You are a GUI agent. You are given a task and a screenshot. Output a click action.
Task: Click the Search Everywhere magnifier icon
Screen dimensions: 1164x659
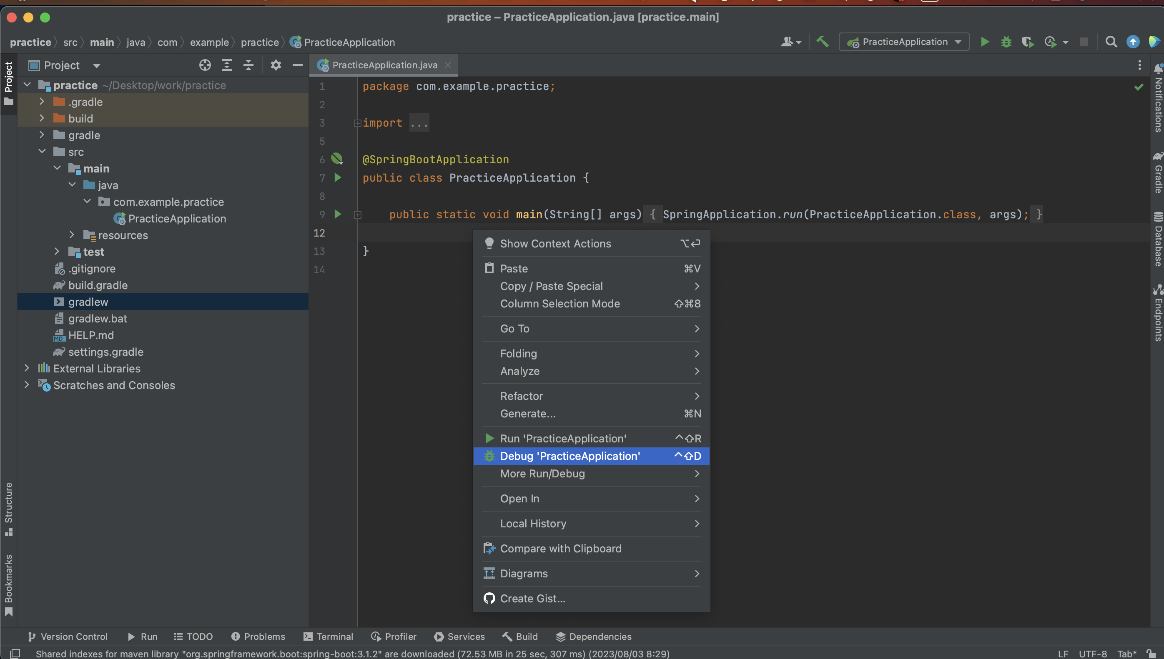click(x=1111, y=42)
